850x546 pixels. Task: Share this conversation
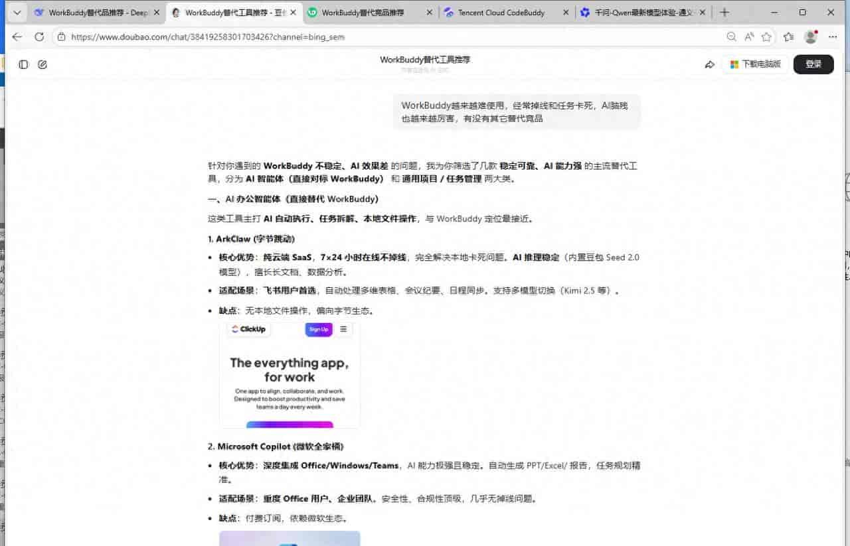[710, 64]
